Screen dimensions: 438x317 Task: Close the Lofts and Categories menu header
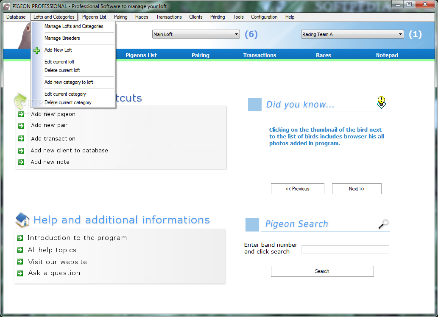(x=54, y=17)
